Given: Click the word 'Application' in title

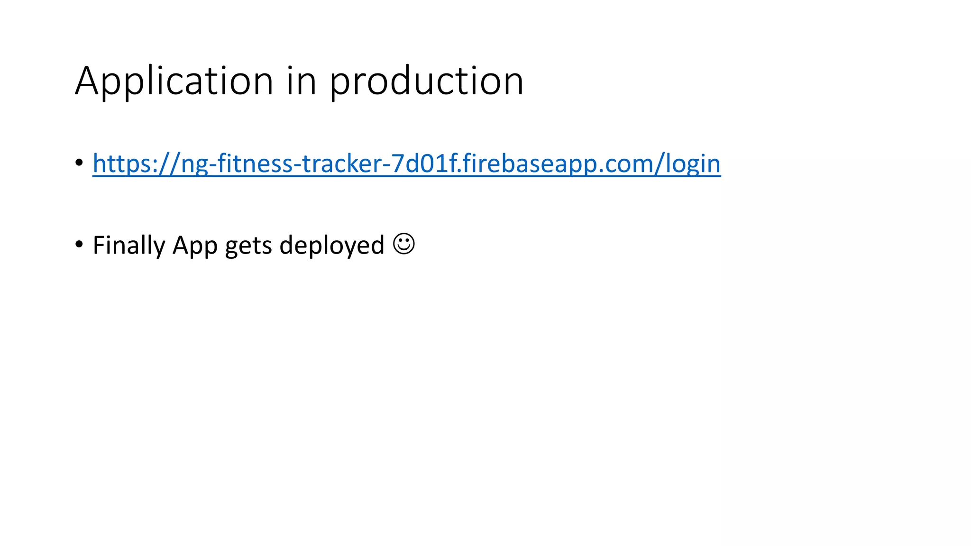Looking at the screenshot, I should click(174, 82).
